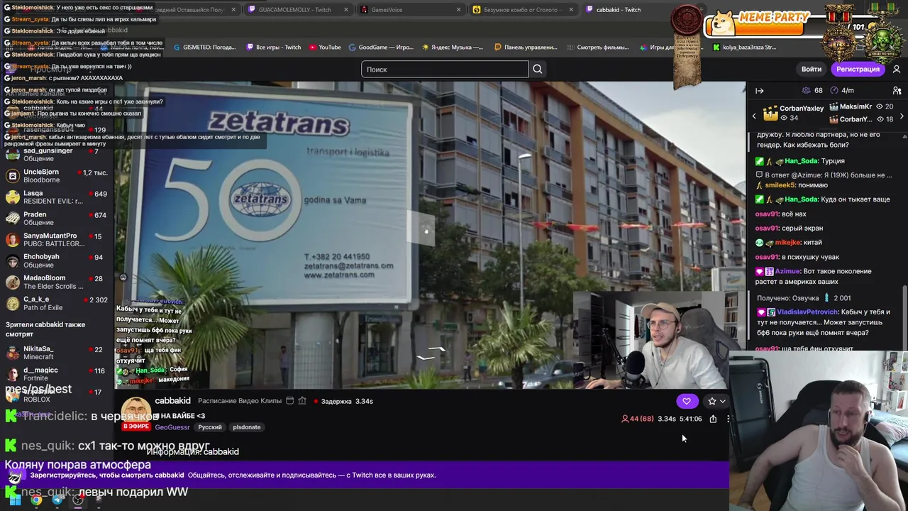908x511 pixels.
Task: Open MadaoBloom channel in sidebar
Action: (57, 282)
